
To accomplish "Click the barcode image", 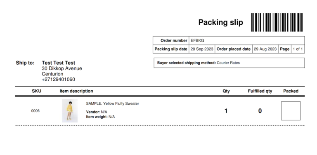I will 277,22.
